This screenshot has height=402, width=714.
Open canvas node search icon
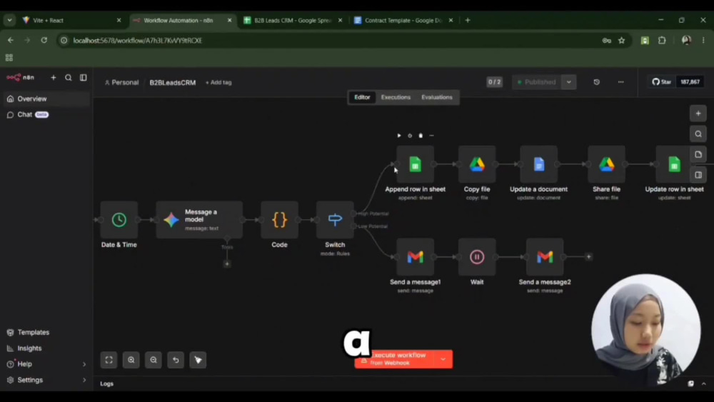pos(698,134)
